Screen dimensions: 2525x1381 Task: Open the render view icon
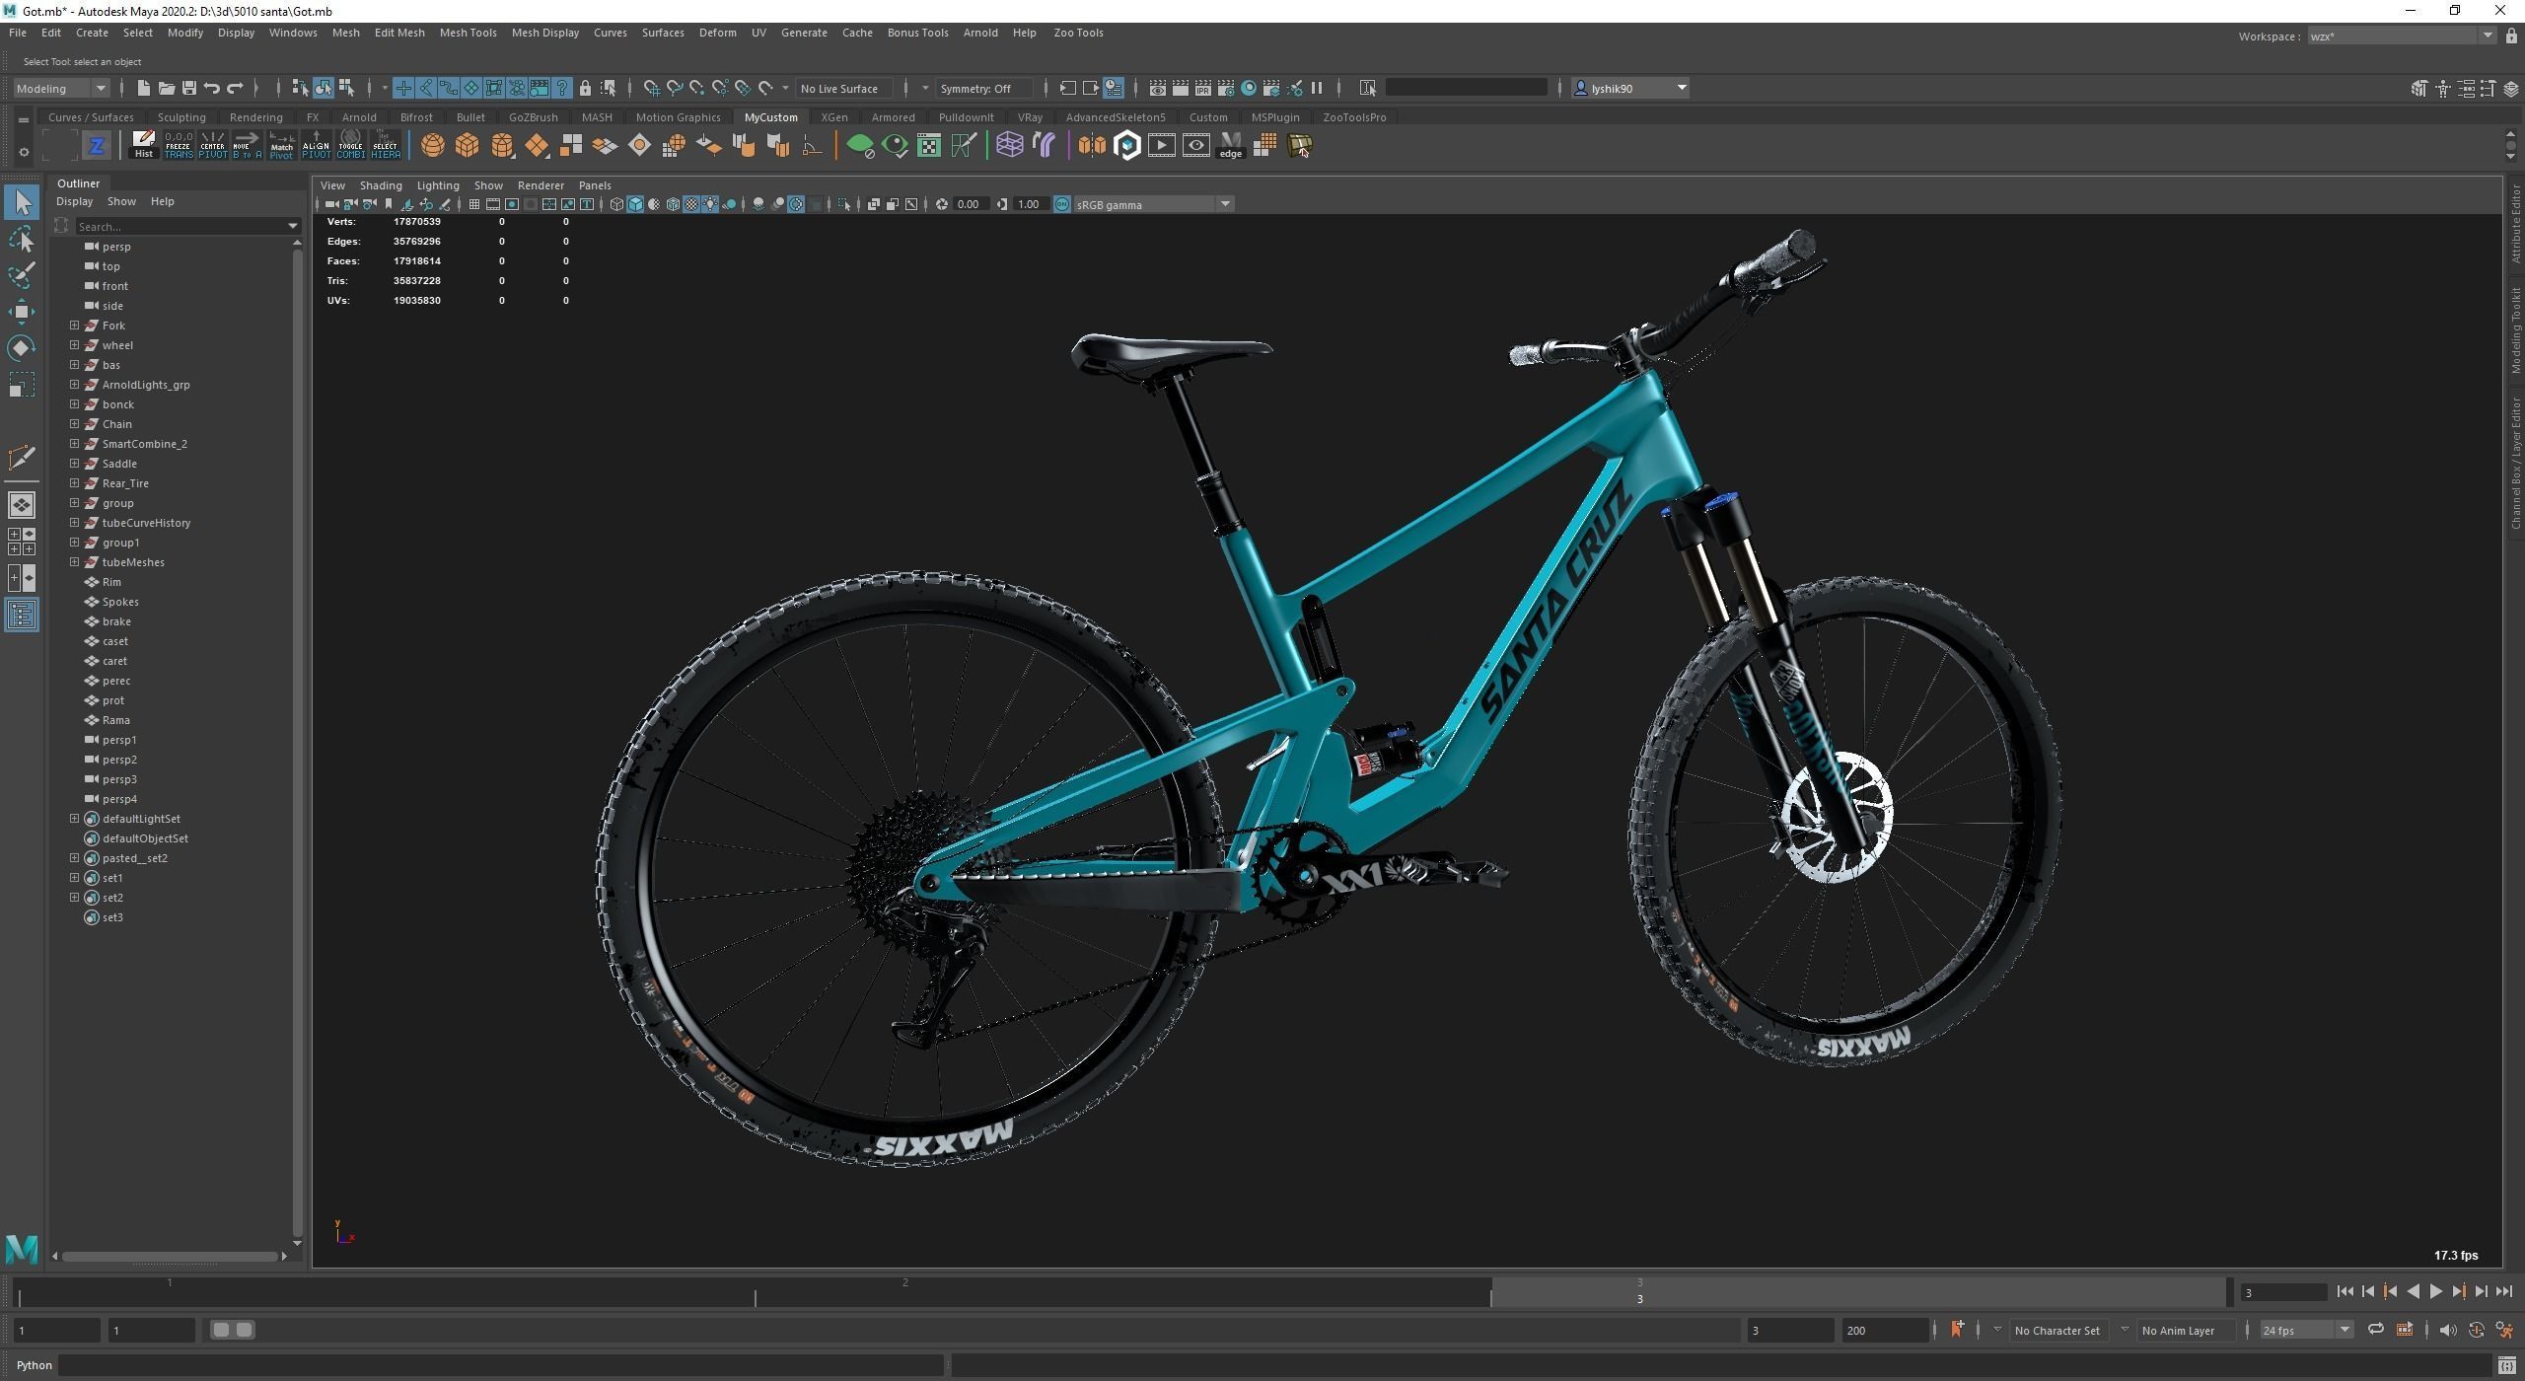[x=1157, y=88]
